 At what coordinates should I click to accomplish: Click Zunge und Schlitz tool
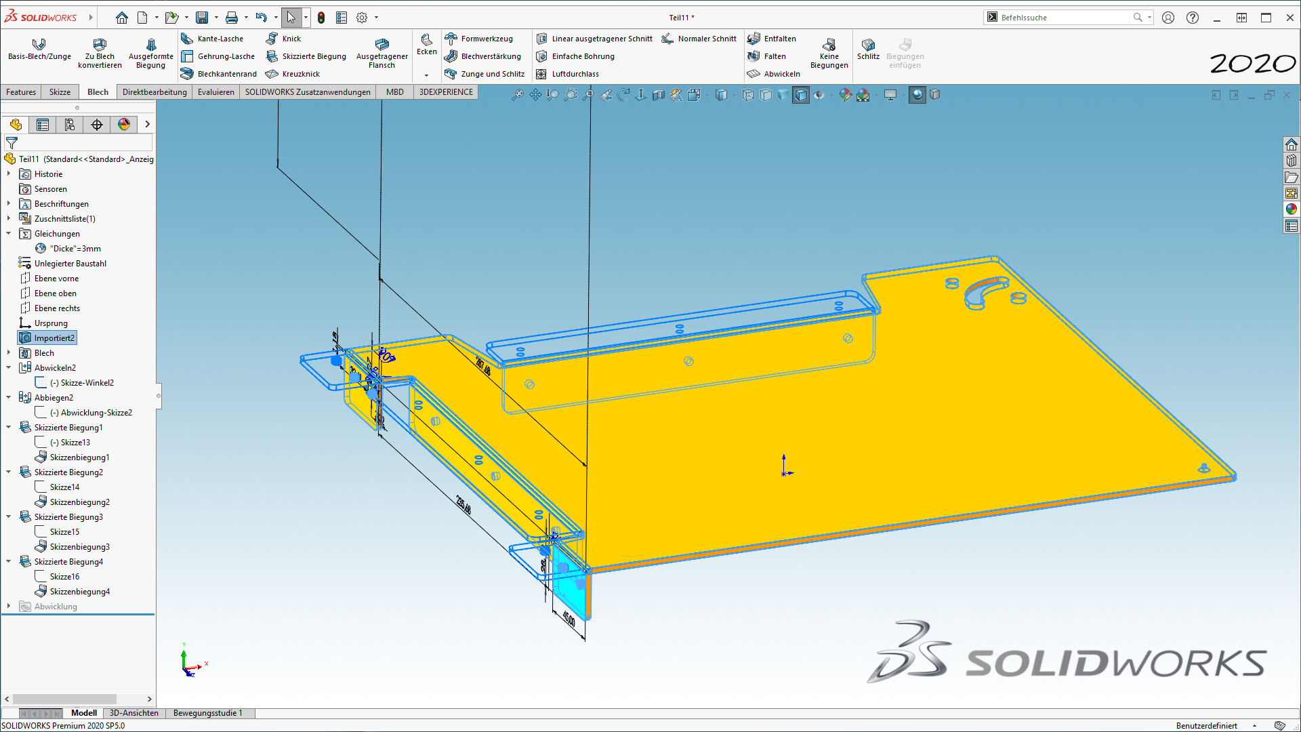coord(485,74)
